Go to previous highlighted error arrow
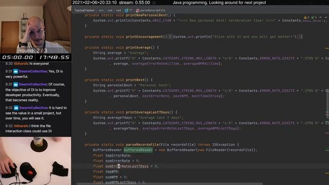The height and width of the screenshot is (185, 329). pos(320,17)
